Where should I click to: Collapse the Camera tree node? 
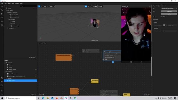tap(6, 10)
